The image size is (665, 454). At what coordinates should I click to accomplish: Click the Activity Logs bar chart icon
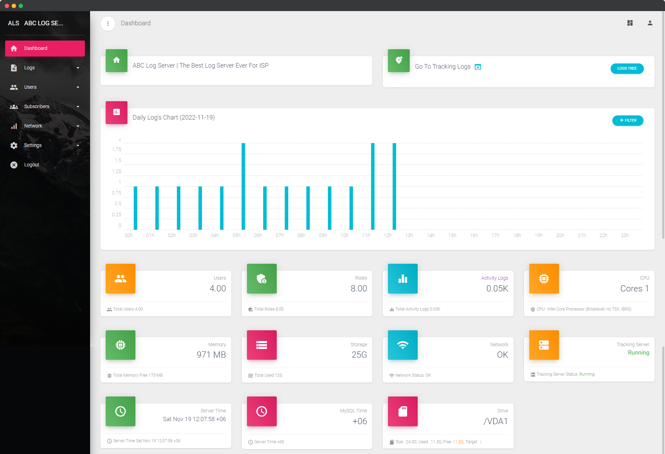pyautogui.click(x=403, y=279)
